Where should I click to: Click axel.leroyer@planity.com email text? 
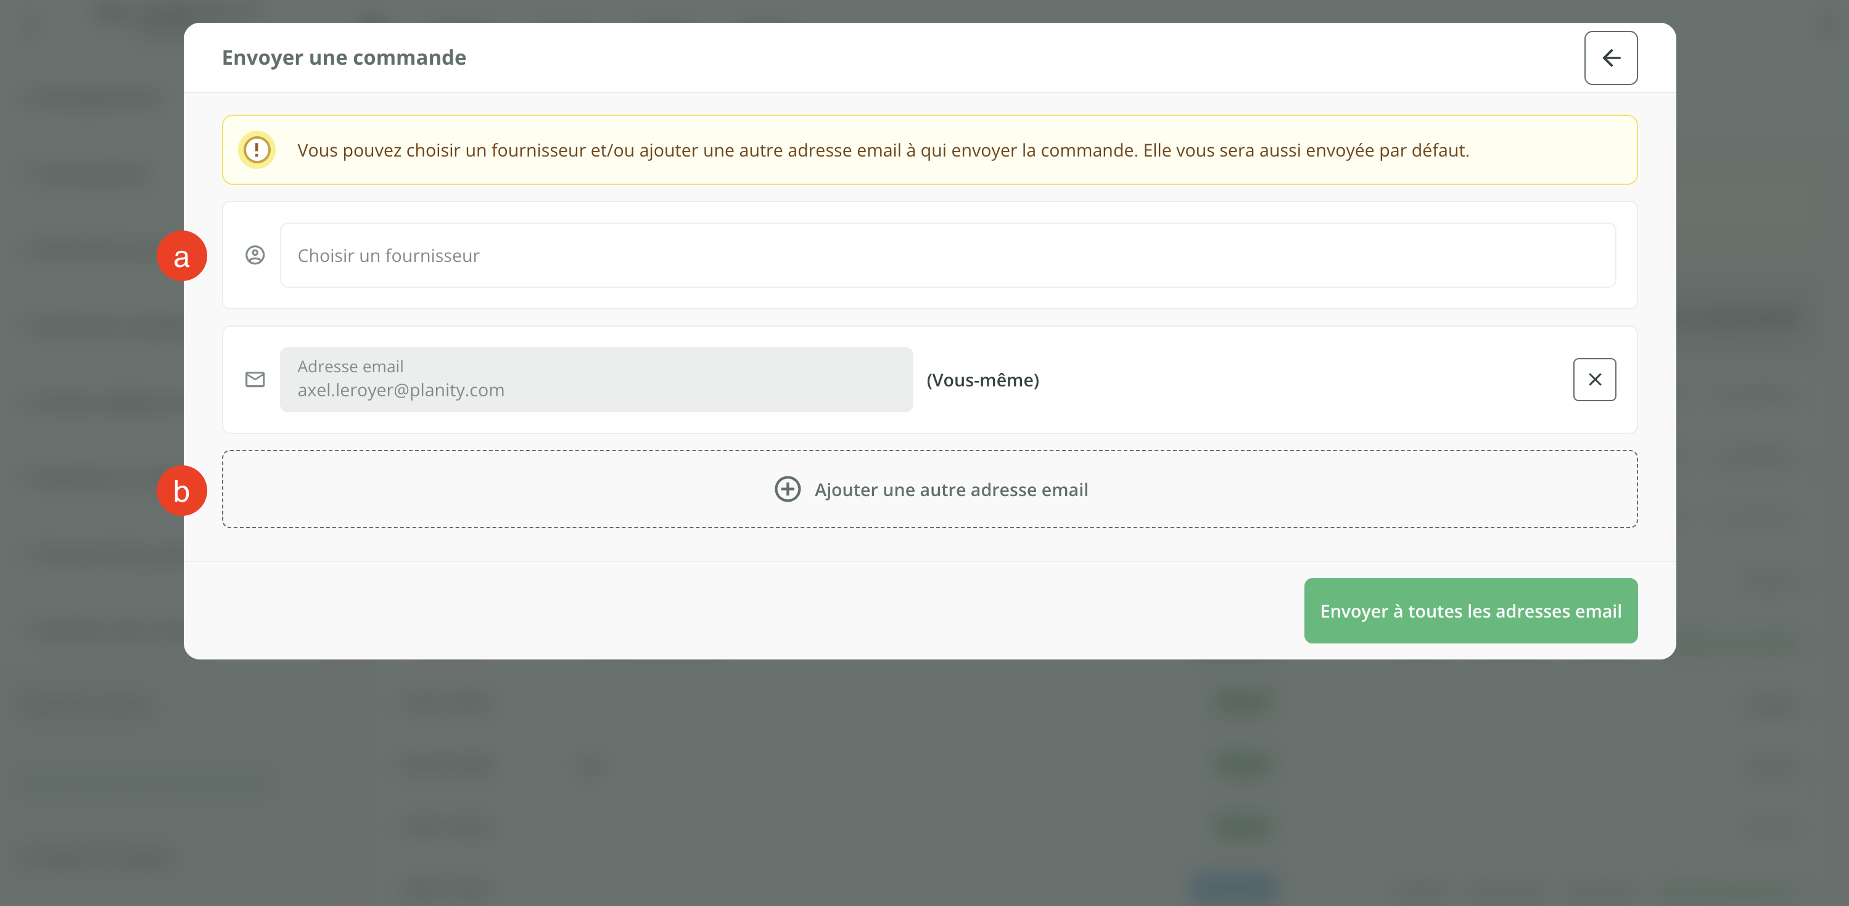[x=400, y=390]
